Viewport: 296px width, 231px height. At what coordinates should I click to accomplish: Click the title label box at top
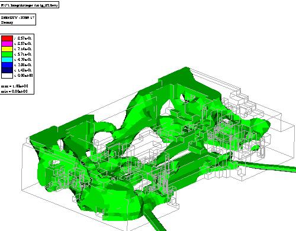tap(30, 5)
